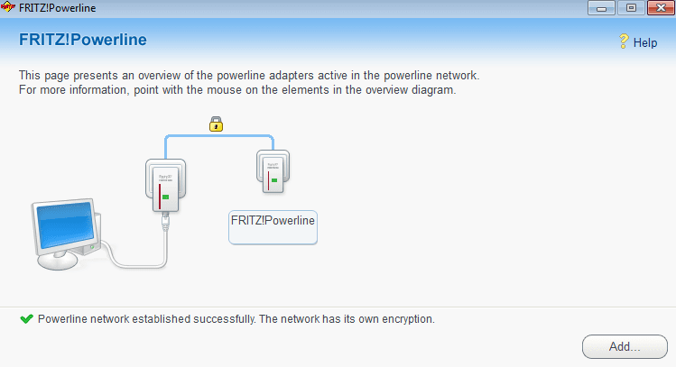Click the FRITZ!Powerline adapter name label box
Image resolution: width=676 pixels, height=367 pixels.
pyautogui.click(x=273, y=226)
